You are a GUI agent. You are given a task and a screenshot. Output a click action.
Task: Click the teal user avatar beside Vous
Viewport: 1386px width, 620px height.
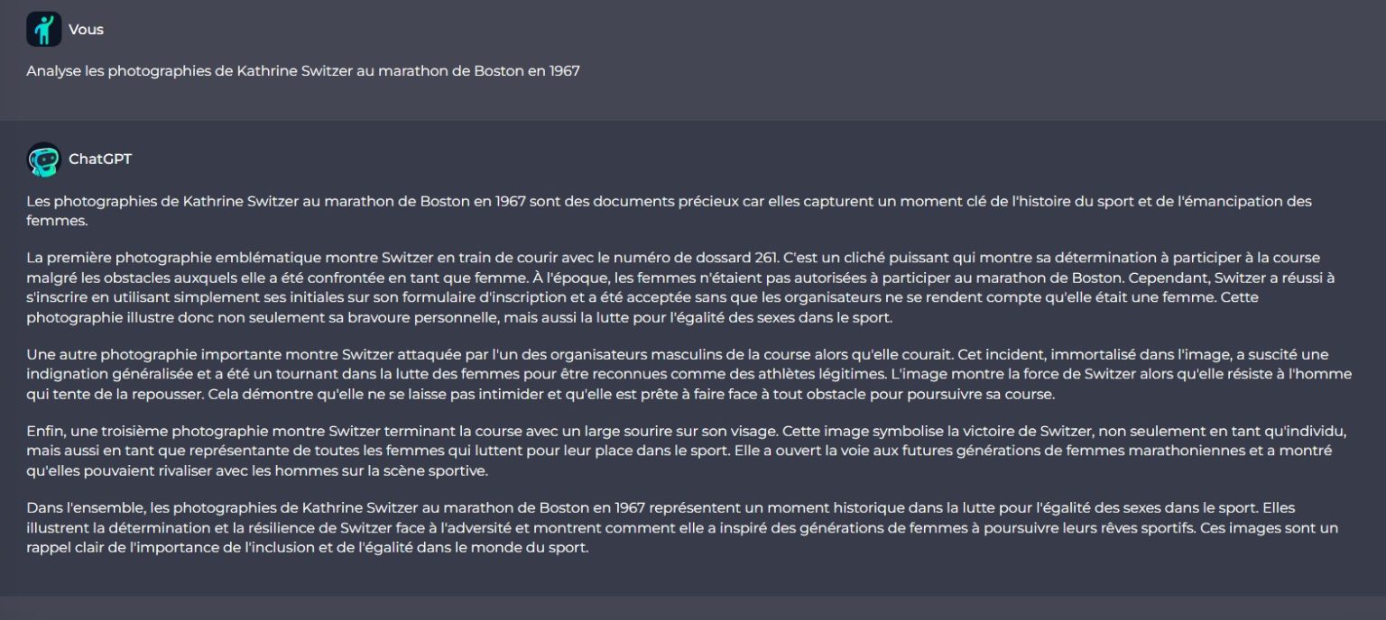tap(43, 29)
